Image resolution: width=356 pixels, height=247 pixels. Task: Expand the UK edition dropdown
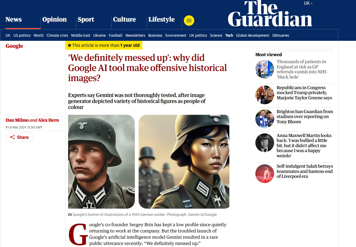pyautogui.click(x=308, y=3)
